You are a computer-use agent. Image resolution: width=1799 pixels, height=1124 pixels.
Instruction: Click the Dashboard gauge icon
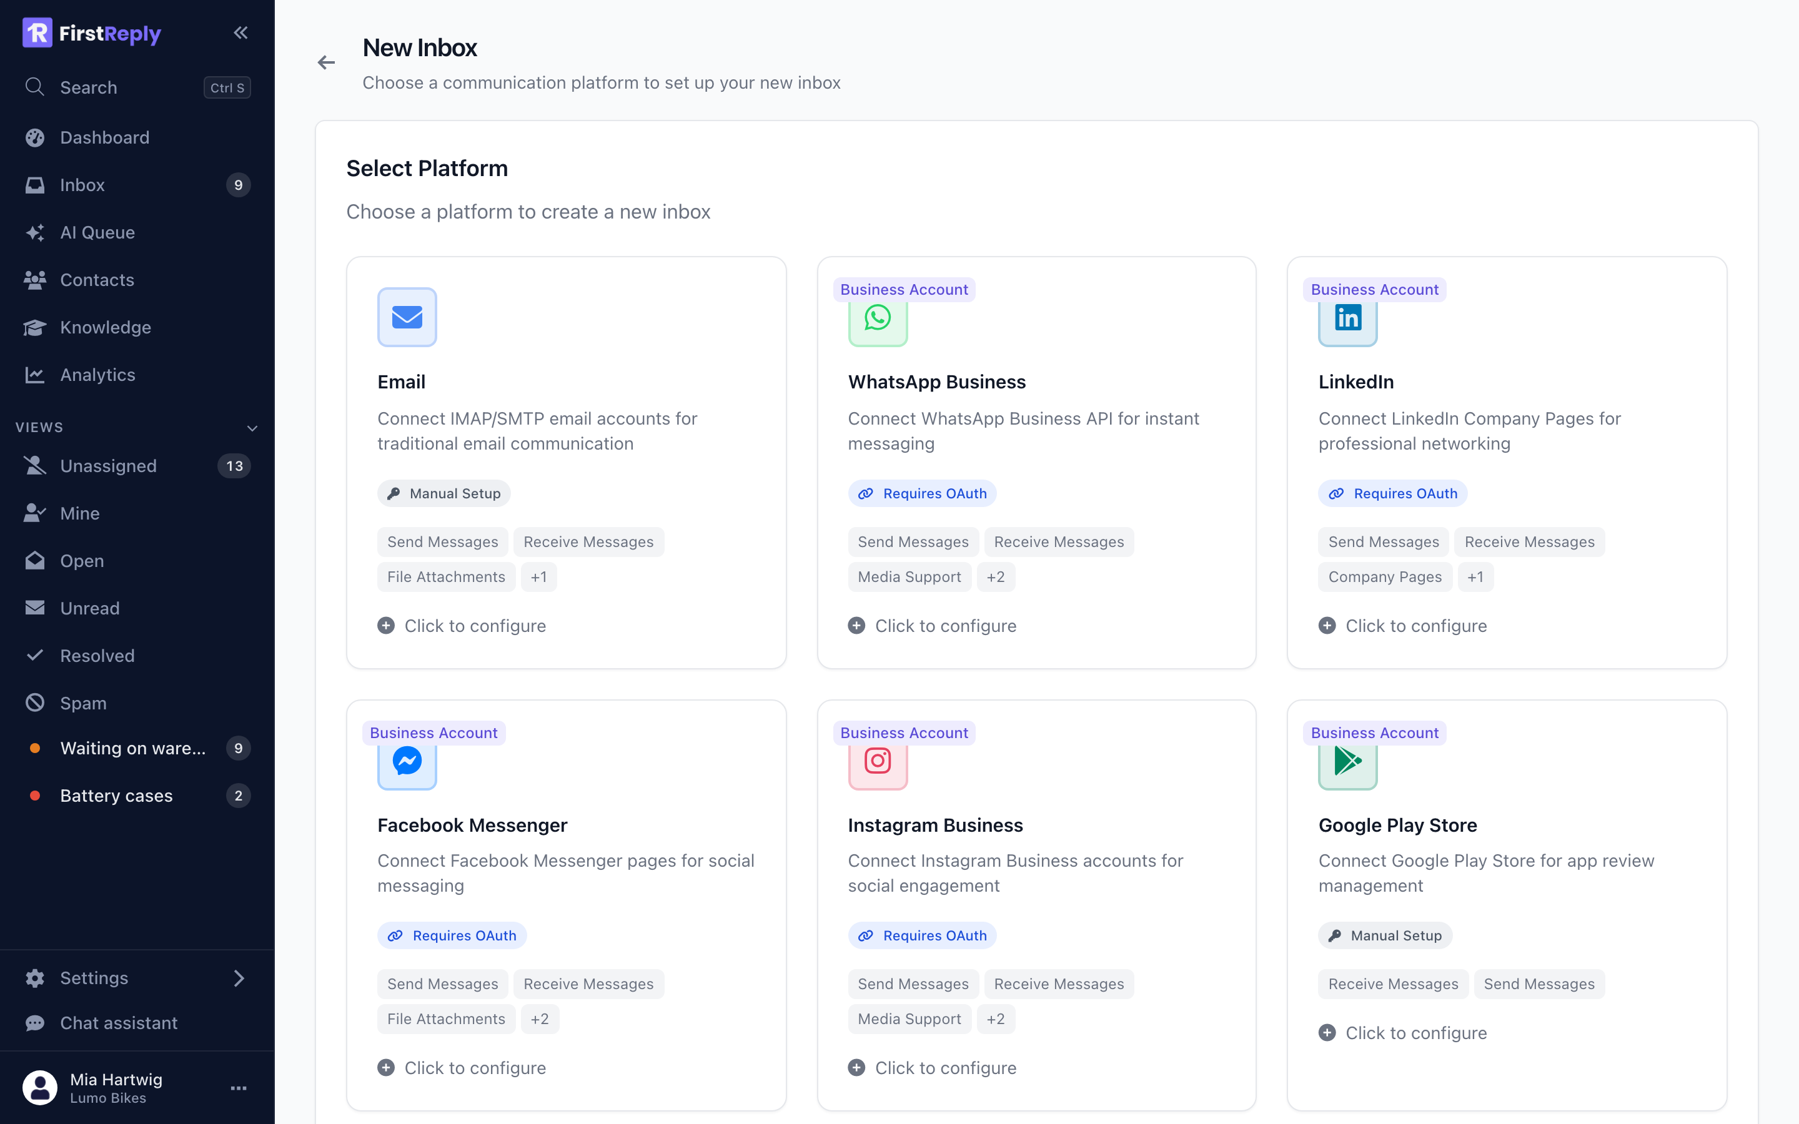point(34,137)
